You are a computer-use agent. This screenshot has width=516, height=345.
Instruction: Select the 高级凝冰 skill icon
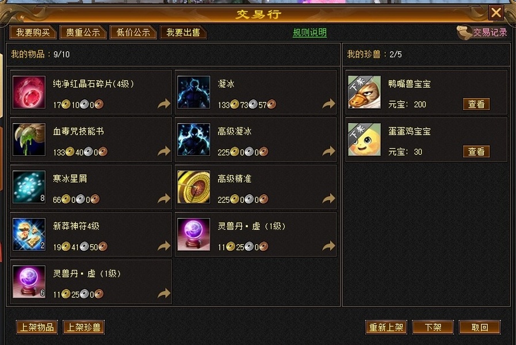(193, 140)
